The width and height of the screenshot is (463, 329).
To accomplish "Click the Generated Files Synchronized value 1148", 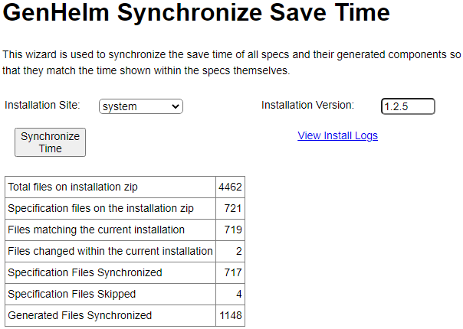I will pos(230,315).
